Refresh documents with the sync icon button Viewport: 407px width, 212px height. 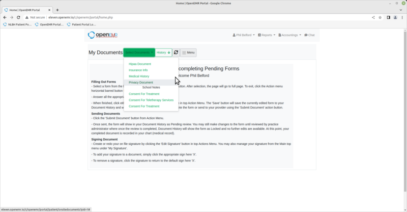click(x=176, y=52)
